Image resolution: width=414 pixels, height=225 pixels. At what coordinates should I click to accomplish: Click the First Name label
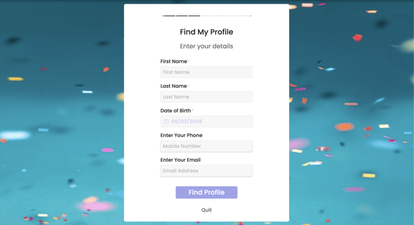174,62
